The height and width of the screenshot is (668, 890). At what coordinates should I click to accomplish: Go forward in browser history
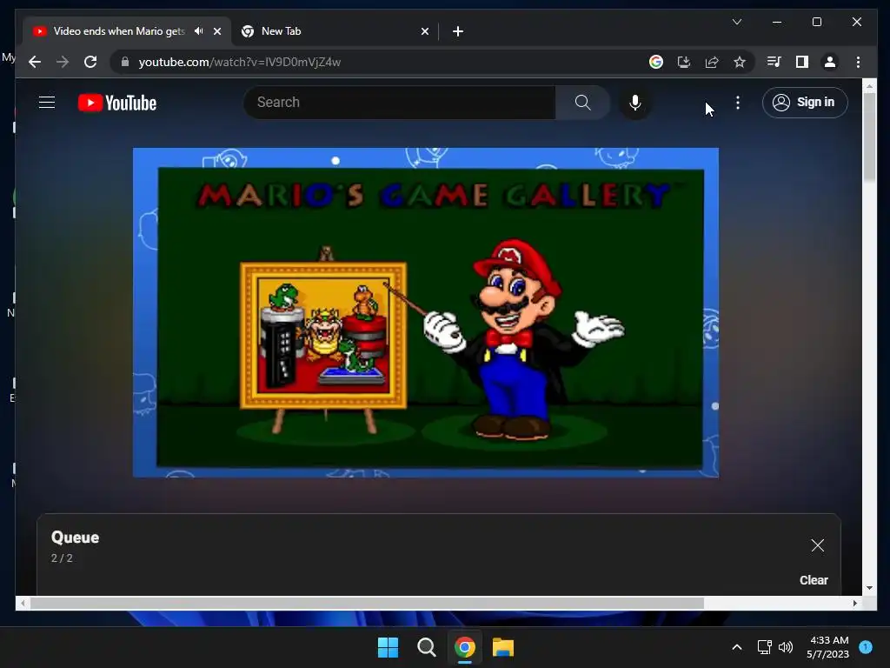point(63,62)
